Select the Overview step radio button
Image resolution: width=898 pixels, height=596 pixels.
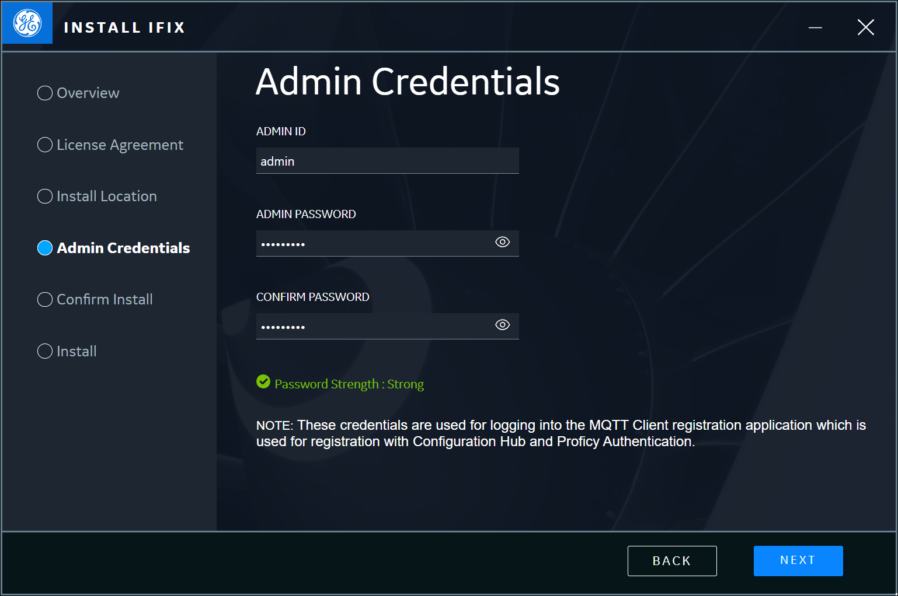point(45,93)
